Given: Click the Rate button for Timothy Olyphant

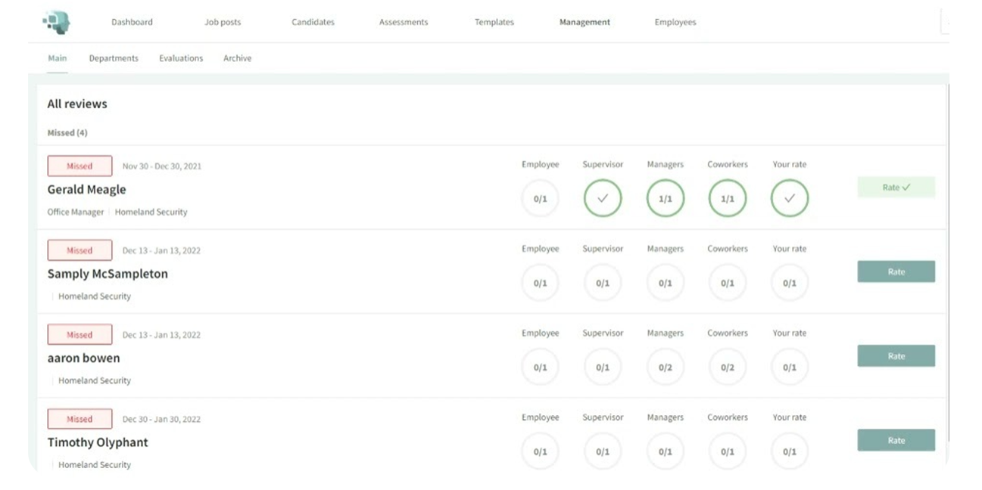Looking at the screenshot, I should pos(896,440).
